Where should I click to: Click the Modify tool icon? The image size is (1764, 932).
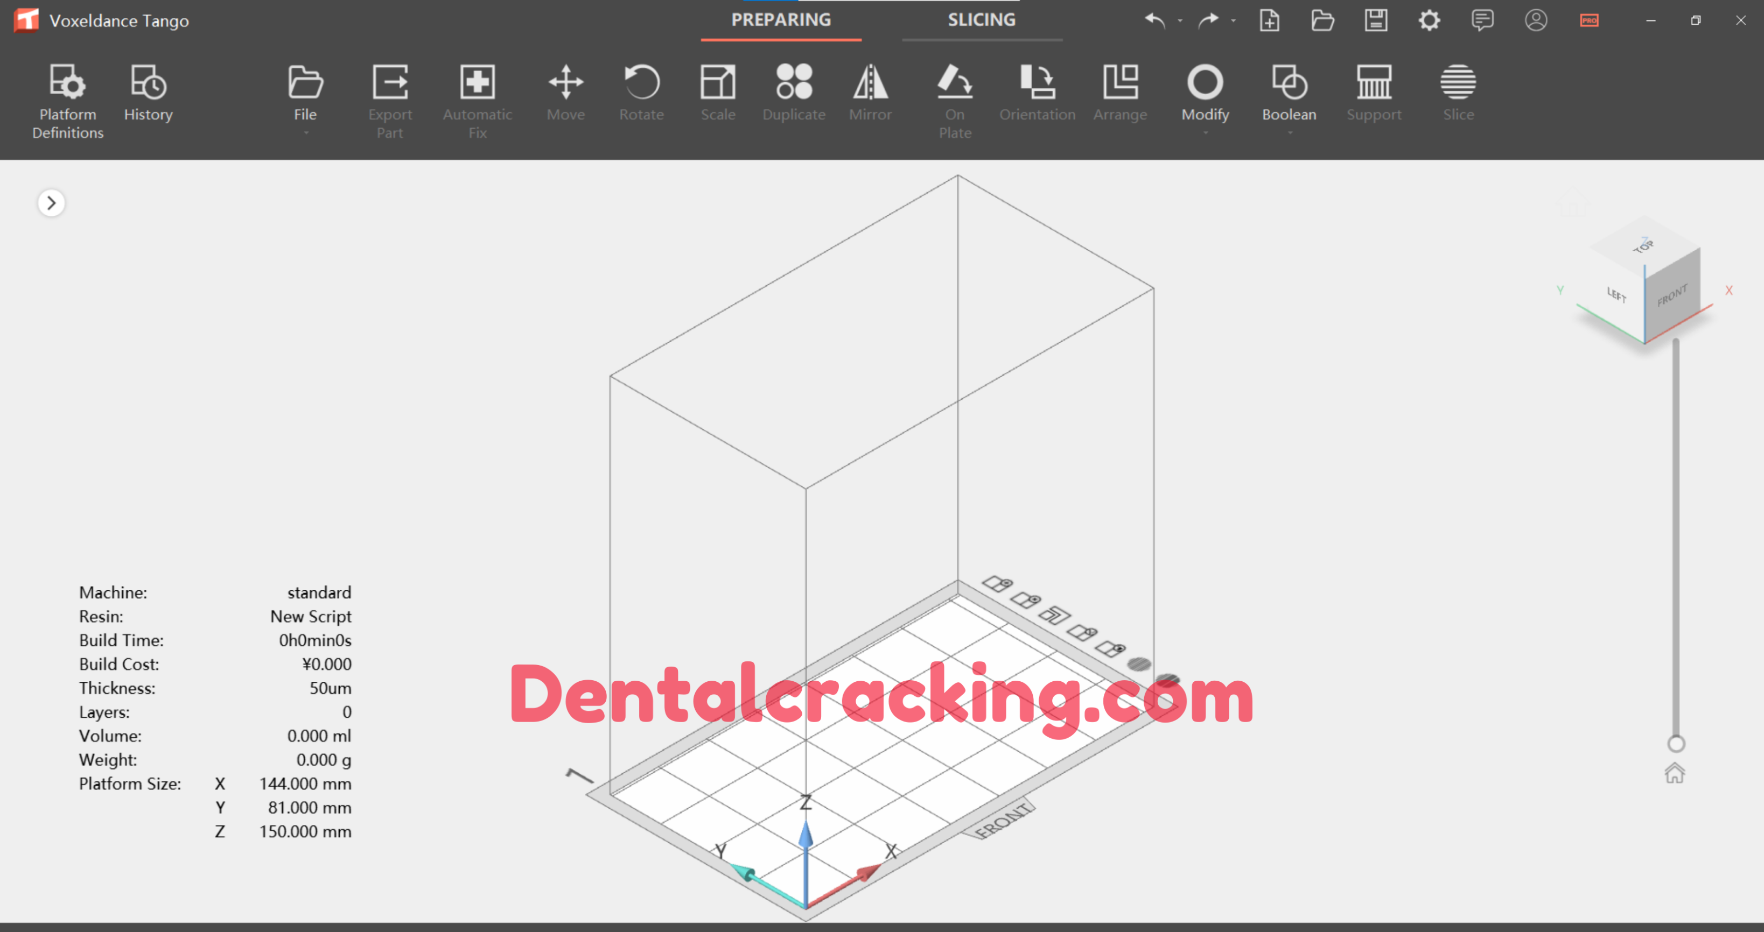(1205, 82)
